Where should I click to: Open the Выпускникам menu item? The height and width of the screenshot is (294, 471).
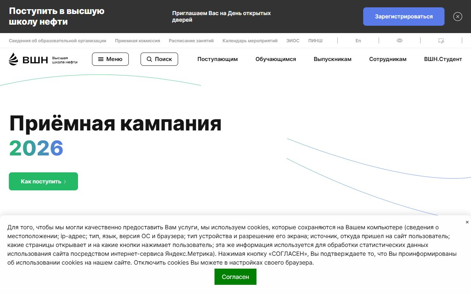[x=333, y=59]
